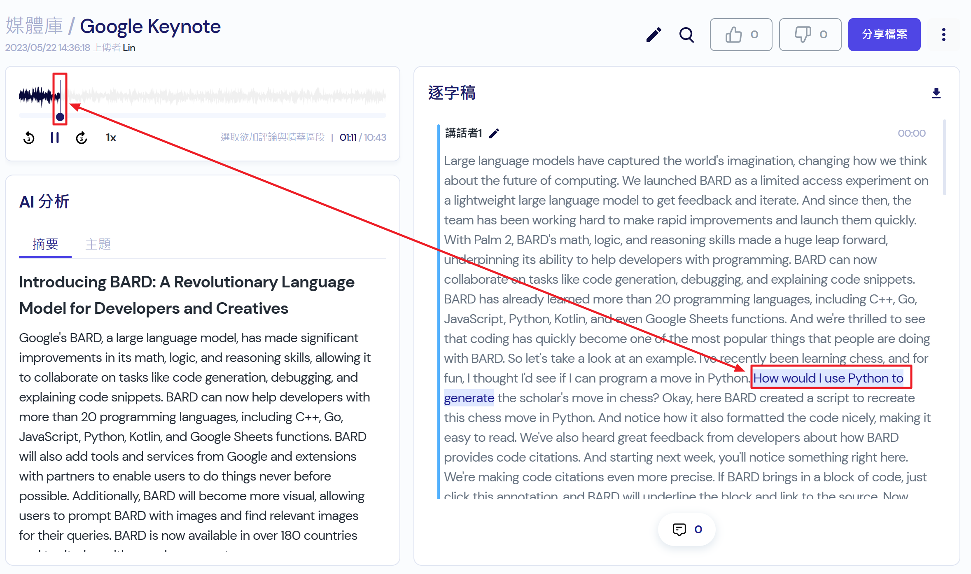Image resolution: width=971 pixels, height=574 pixels.
Task: Edit speaker name 講話者1 pencil icon
Action: 494,133
